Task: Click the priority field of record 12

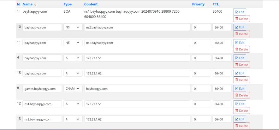Action: (x=201, y=104)
